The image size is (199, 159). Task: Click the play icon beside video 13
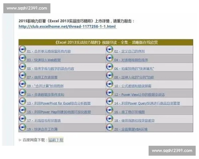(x=23, y=101)
